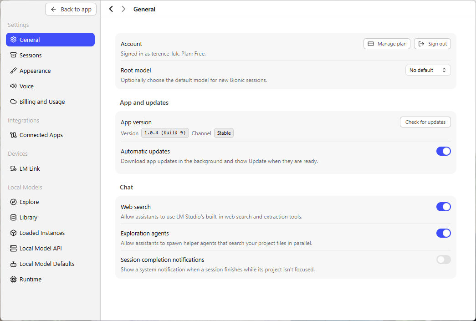View Loaded Instances
The width and height of the screenshot is (476, 321).
(51, 233)
